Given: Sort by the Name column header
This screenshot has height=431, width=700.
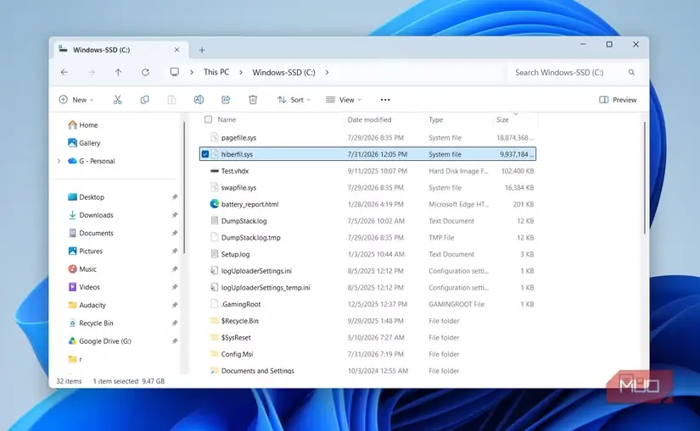Looking at the screenshot, I should pyautogui.click(x=227, y=119).
